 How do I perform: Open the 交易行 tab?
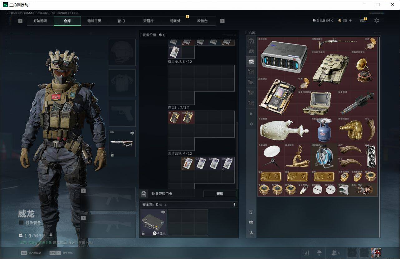(x=148, y=21)
